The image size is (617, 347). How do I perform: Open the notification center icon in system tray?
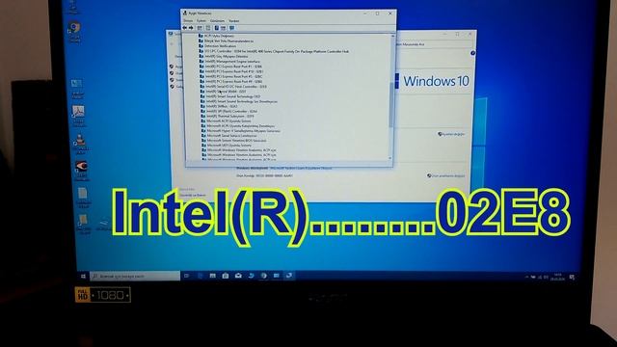572,277
